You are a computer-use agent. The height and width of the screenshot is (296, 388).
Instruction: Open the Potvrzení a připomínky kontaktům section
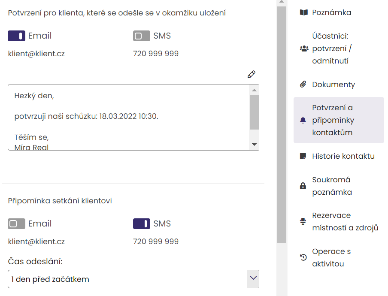click(339, 120)
